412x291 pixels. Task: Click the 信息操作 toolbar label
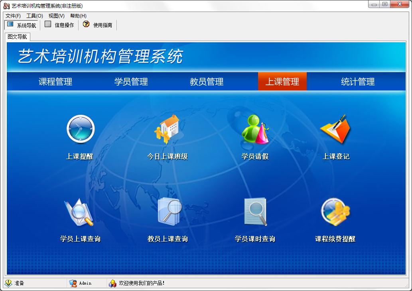click(64, 25)
